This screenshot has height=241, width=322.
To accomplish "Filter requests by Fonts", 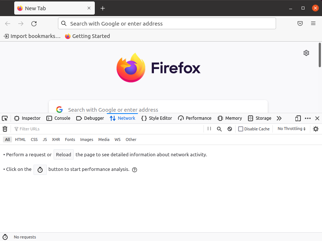I will (70, 139).
